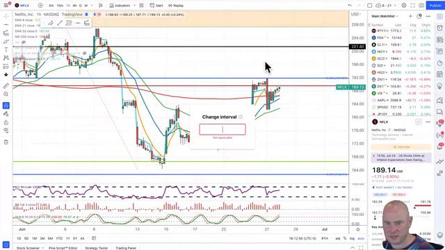
Task: Select the YTD date range
Action: [59, 238]
